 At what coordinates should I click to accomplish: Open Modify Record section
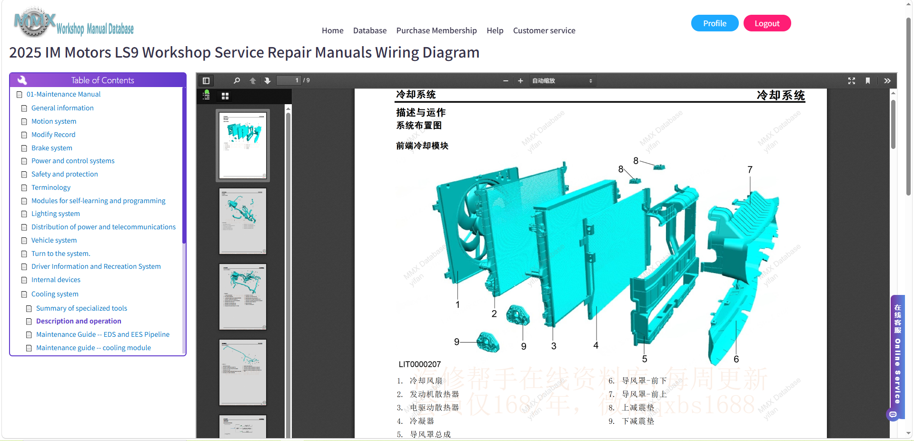pos(53,135)
